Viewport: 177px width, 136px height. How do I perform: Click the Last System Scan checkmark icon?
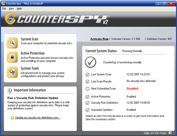(87, 75)
